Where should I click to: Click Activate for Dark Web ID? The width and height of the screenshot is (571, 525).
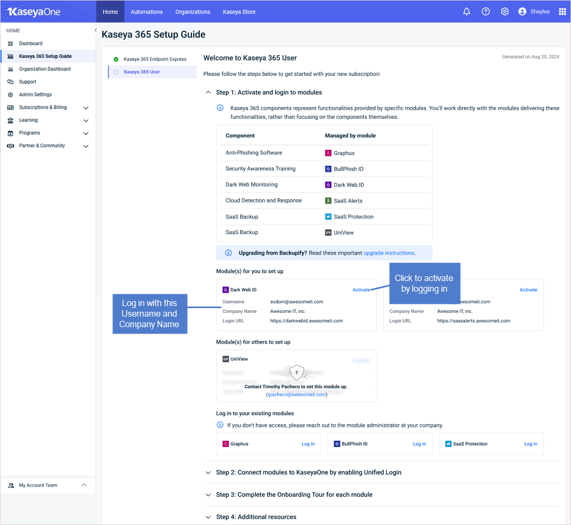(361, 290)
